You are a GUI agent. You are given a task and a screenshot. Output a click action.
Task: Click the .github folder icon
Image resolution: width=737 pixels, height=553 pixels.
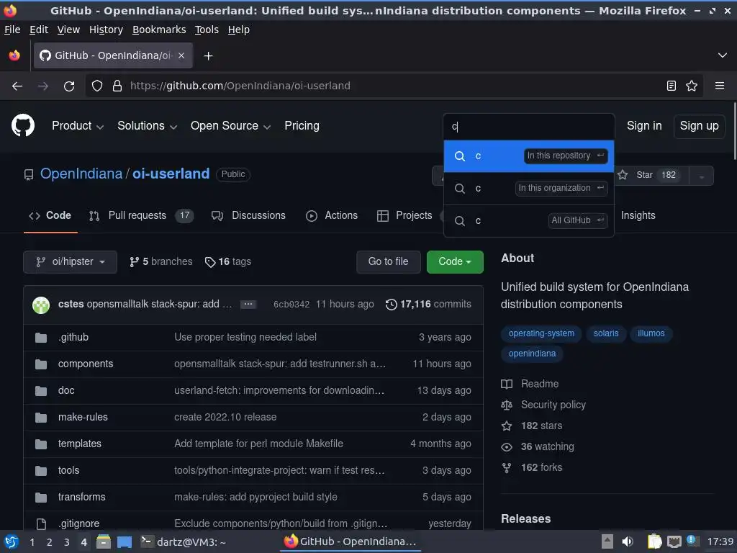tap(41, 338)
